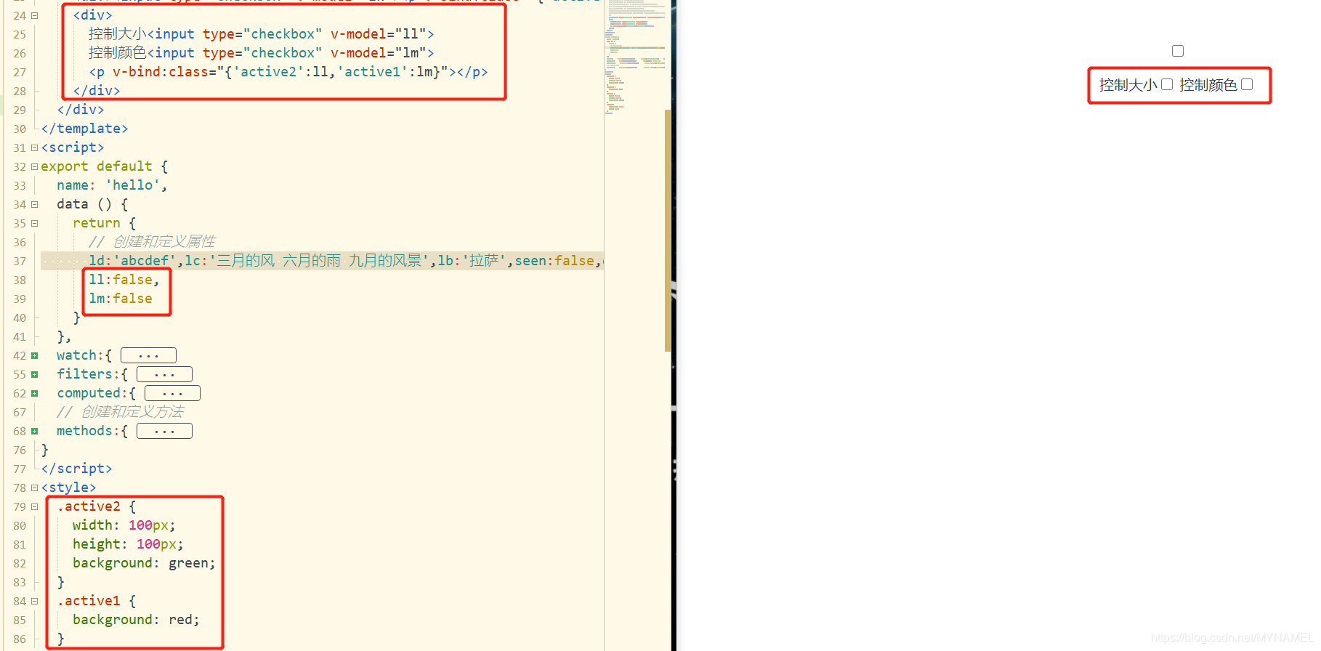Viewport: 1321px width, 651px height.
Task: Click the closing </div> on line 28
Action: pos(97,91)
